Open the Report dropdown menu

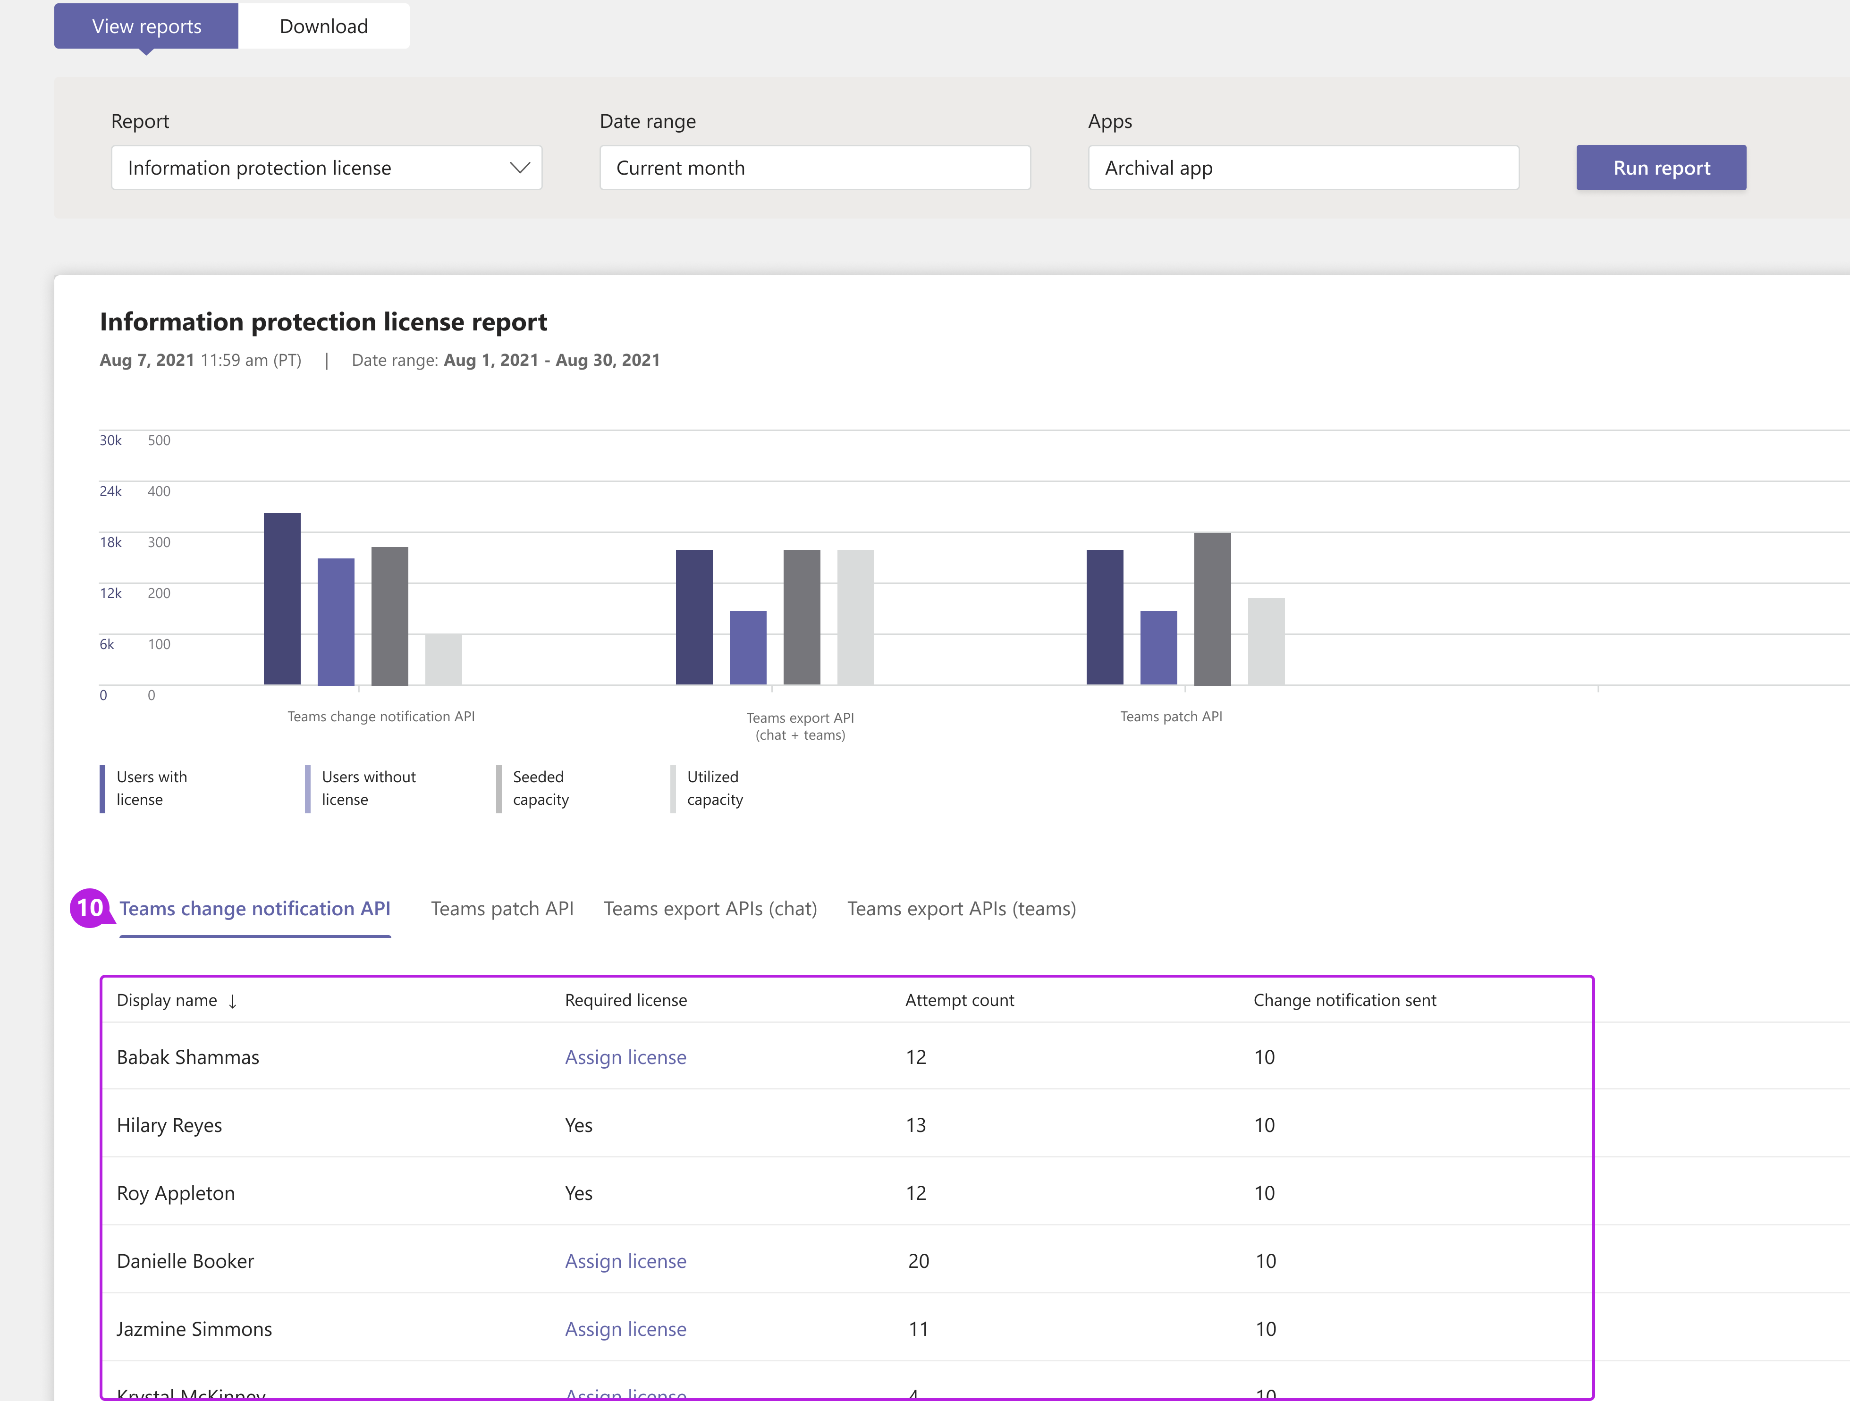pyautogui.click(x=324, y=166)
